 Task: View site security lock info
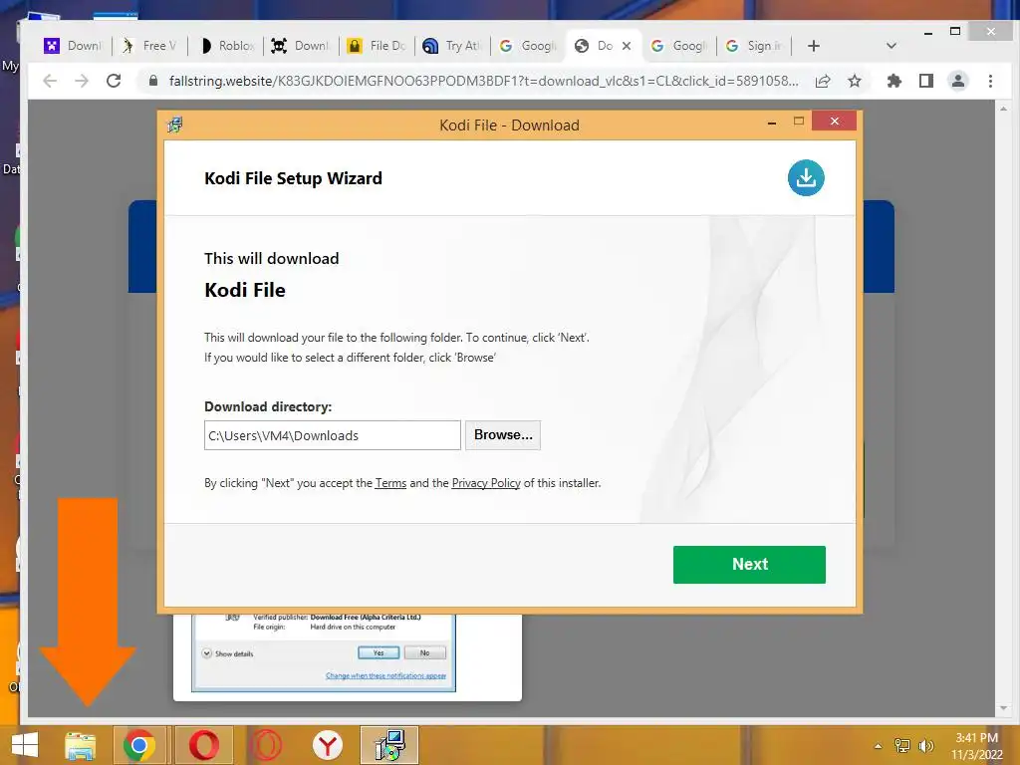(x=152, y=81)
